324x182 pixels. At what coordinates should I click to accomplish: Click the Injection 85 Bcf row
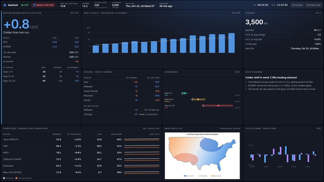click(x=283, y=30)
